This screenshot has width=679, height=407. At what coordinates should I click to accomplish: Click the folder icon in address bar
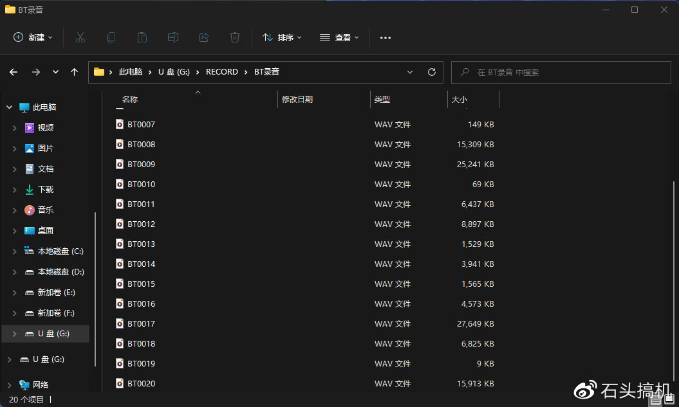pos(99,72)
